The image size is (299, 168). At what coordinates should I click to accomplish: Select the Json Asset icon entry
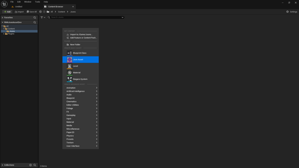[69, 59]
